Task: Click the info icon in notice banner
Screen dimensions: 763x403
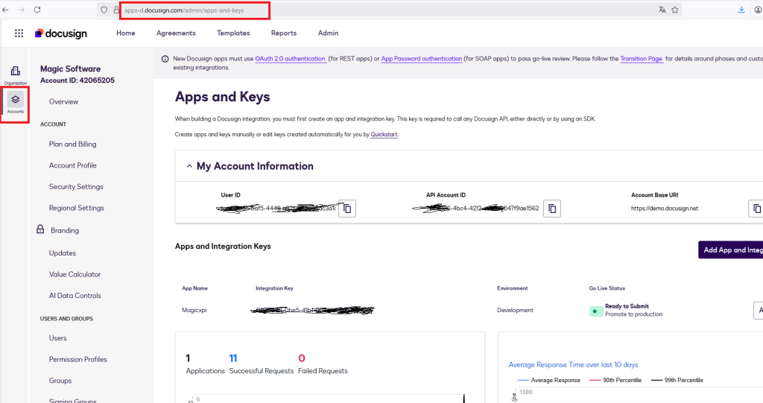Action: pyautogui.click(x=165, y=59)
